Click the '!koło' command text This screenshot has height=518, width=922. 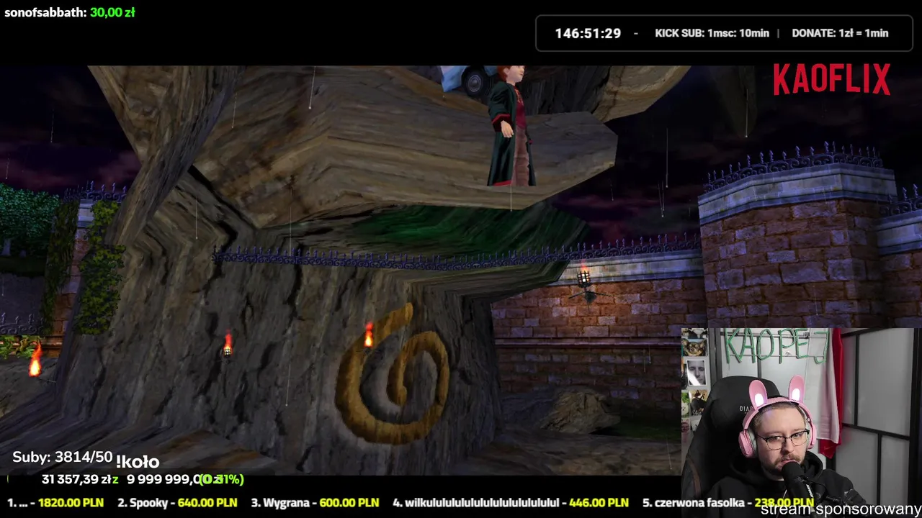[138, 462]
